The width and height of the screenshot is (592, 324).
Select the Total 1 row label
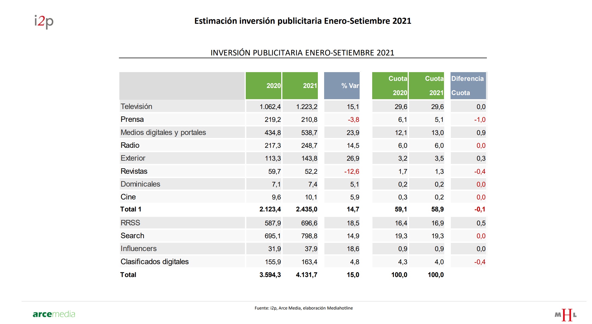click(x=131, y=209)
